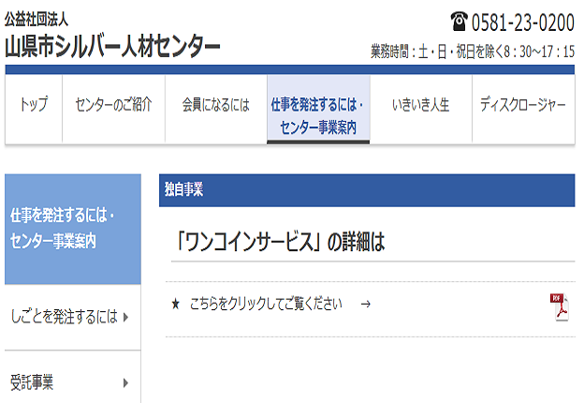Viewport: 584px width, 403px height.
Task: Open the センターのご紹介 navigation tab
Action: pyautogui.click(x=113, y=105)
